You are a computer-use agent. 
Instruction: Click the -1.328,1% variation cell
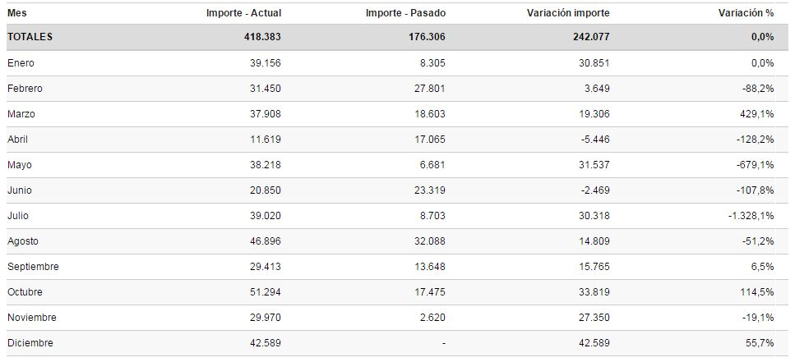coord(751,216)
